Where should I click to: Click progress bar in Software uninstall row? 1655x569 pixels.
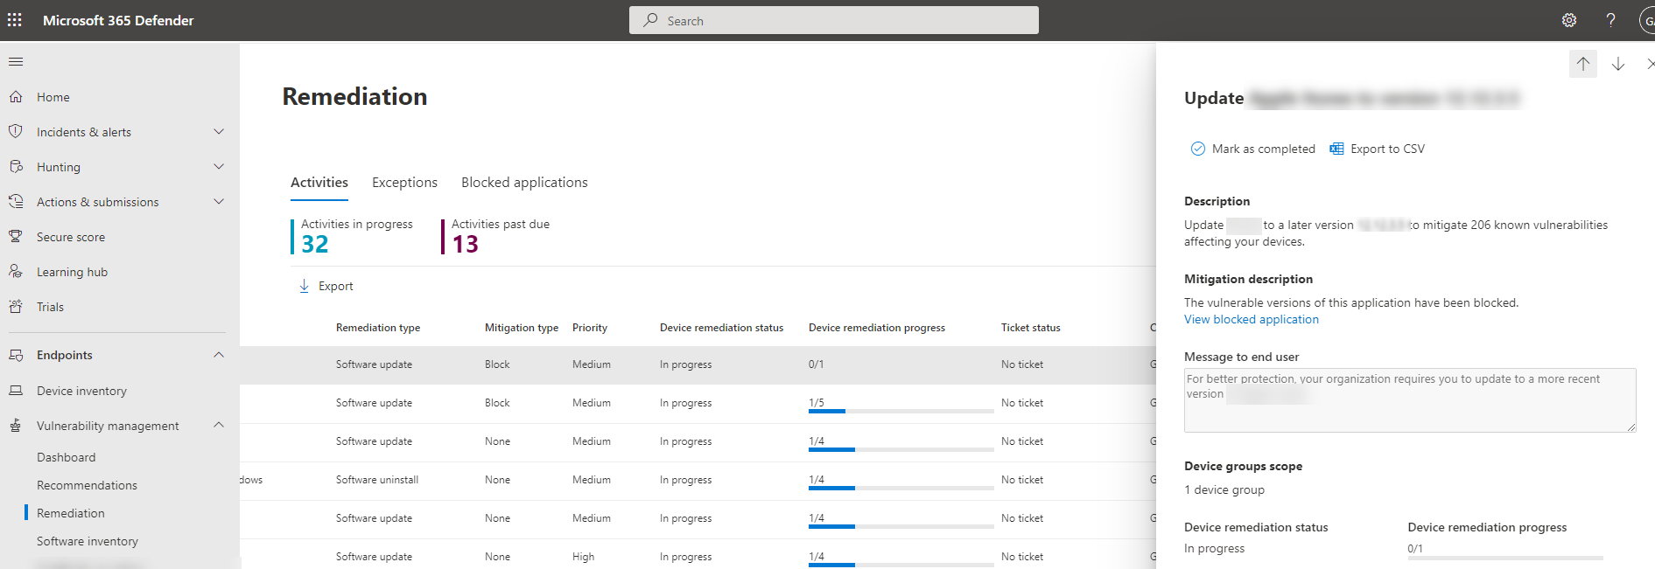point(901,488)
